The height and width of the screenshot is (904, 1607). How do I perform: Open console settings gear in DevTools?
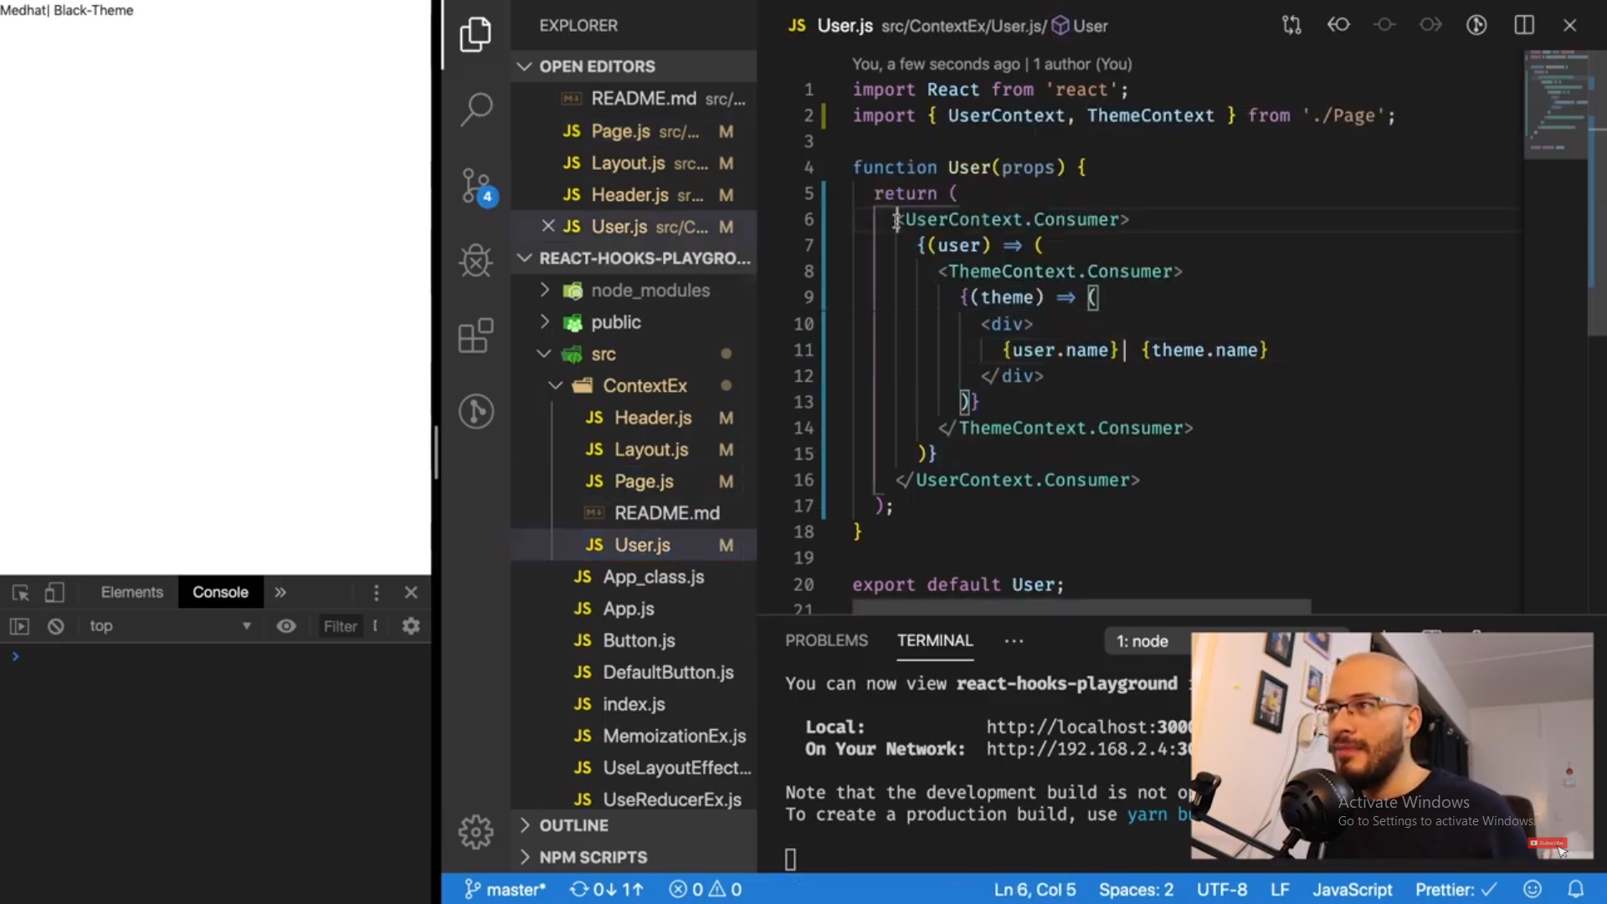(411, 626)
